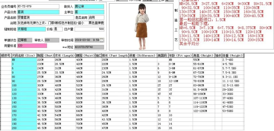Click the 做货人 field showing 莫让林
Screen dimensions: 274x131
click(x=89, y=7)
